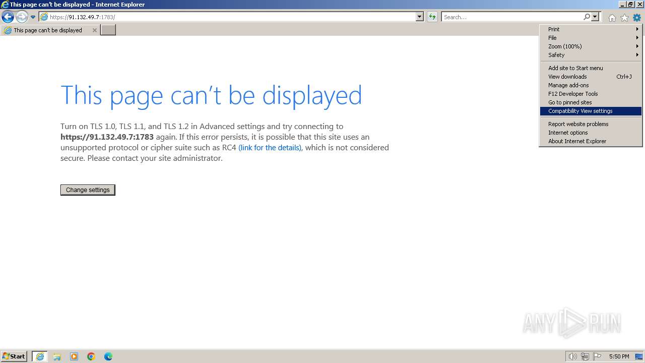Viewport: 645px width, 363px height.
Task: Open F12 Developer Tools
Action: (591, 94)
